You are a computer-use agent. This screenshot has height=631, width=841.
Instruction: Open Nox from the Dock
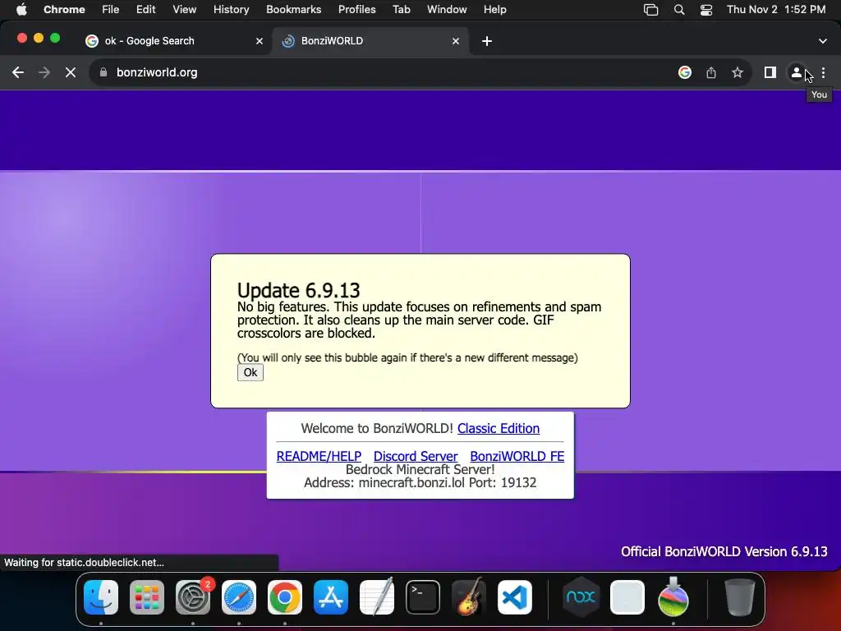(x=581, y=597)
